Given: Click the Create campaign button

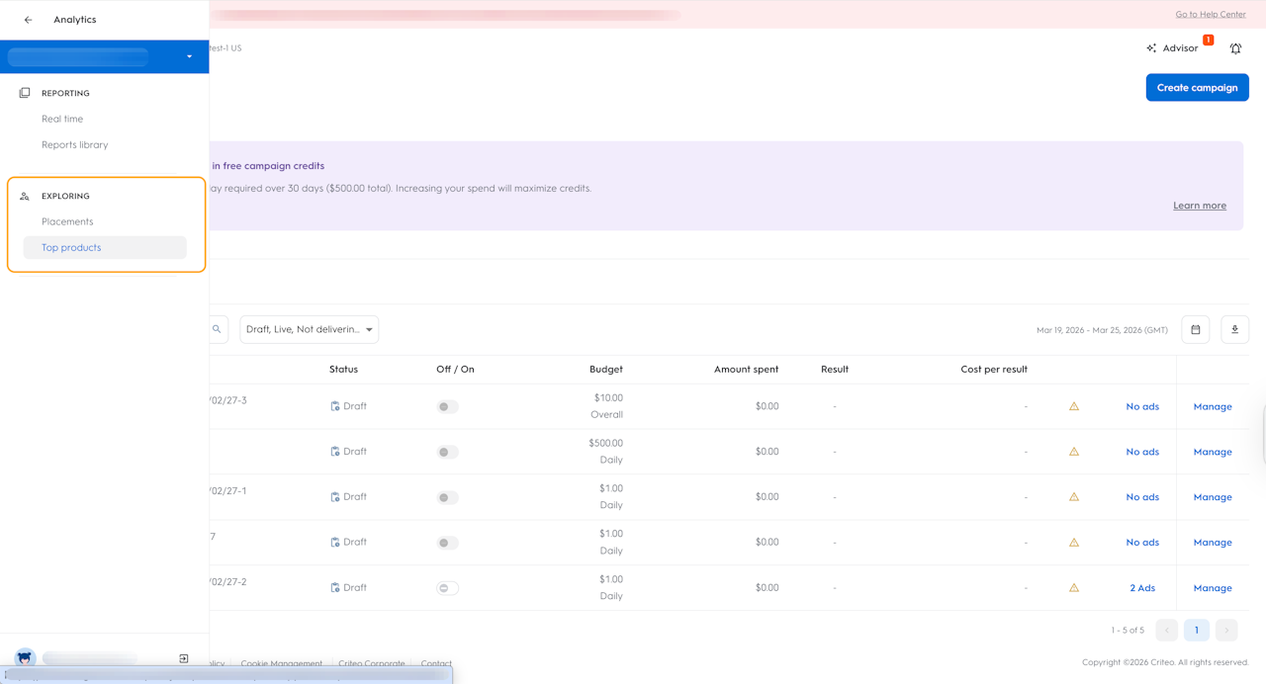Looking at the screenshot, I should [x=1197, y=87].
